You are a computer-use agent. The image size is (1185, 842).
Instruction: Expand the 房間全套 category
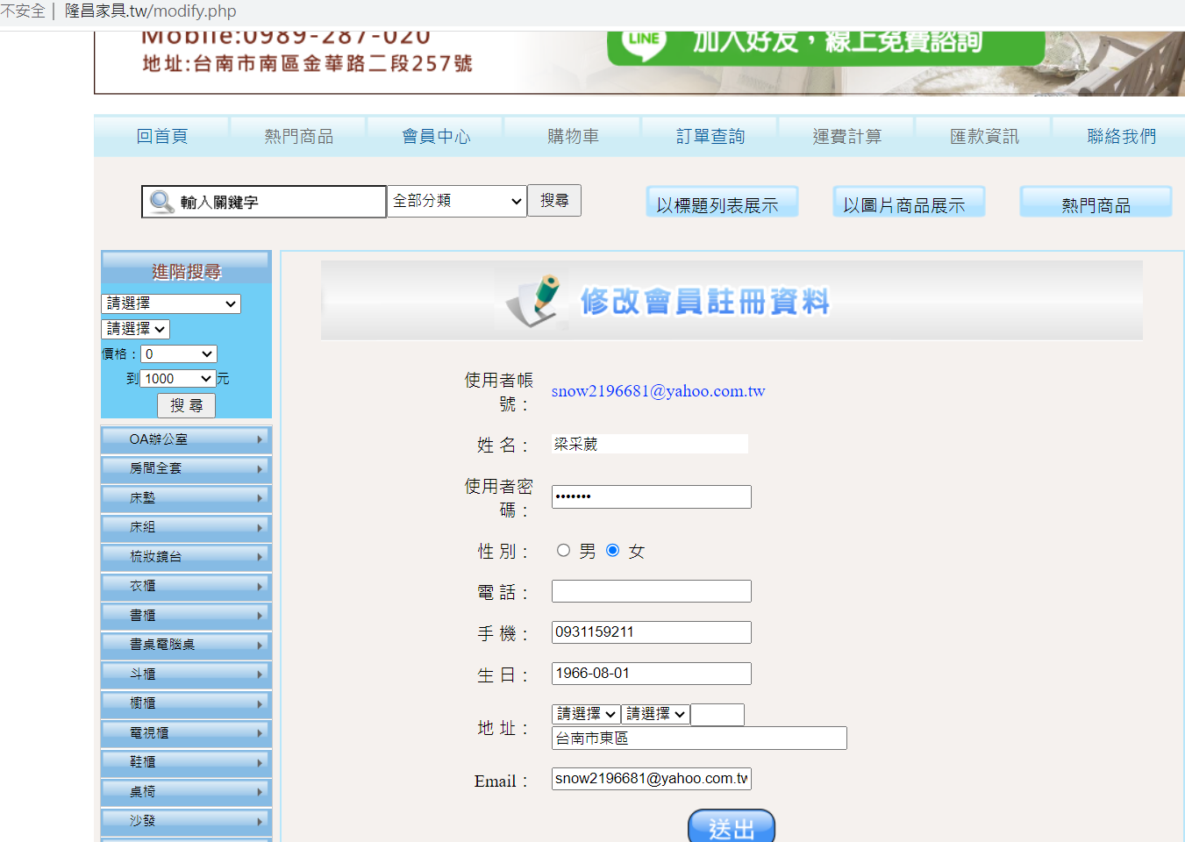coord(186,468)
